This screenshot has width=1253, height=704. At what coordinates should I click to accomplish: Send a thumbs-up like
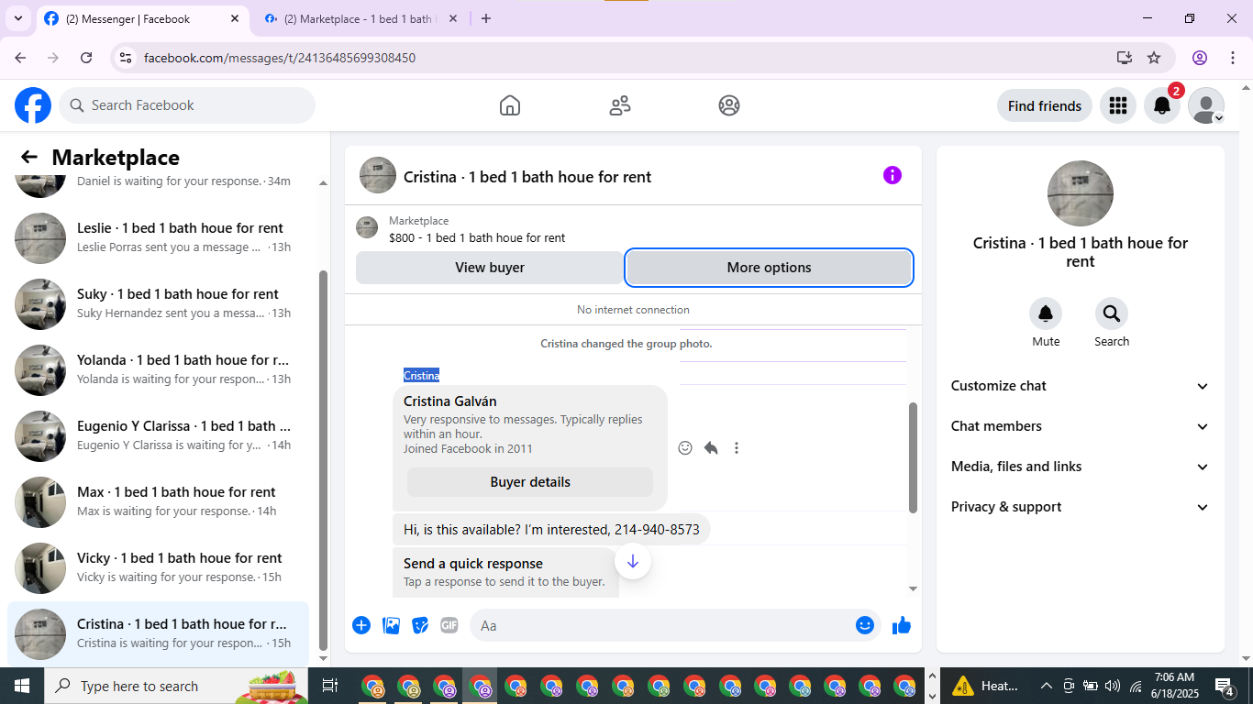[x=902, y=625]
